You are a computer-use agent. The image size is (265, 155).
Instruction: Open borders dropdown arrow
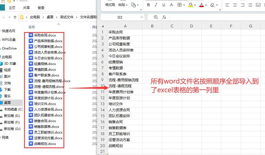(184, 5)
